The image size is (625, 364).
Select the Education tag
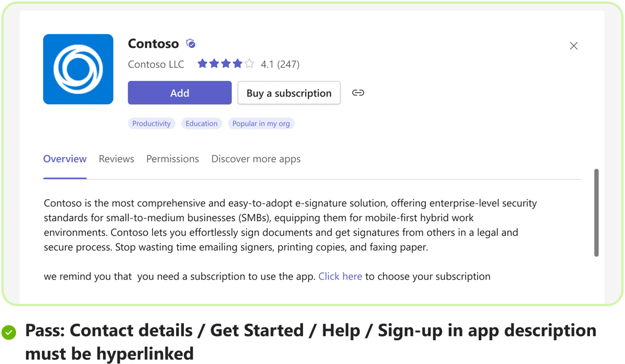(202, 123)
